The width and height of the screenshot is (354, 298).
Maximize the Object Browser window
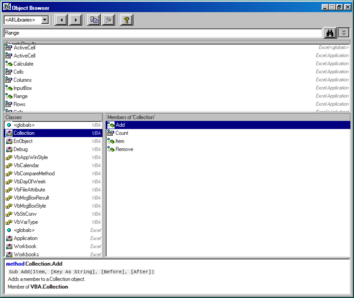332,7
